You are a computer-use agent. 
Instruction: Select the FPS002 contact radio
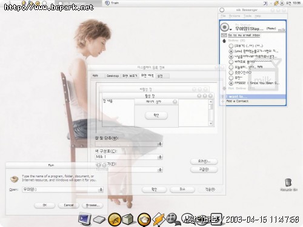[231, 83]
